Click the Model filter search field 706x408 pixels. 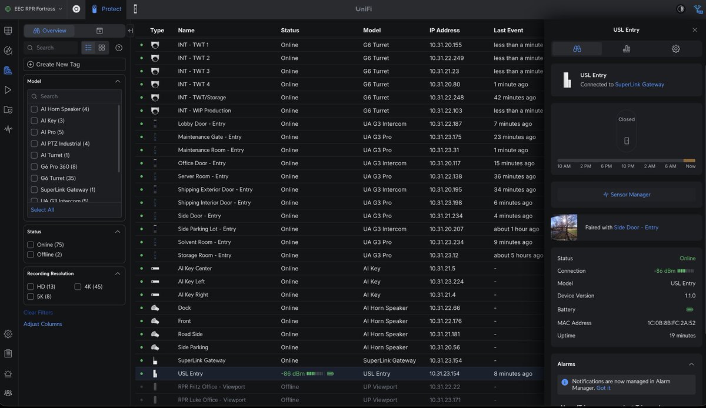(75, 96)
